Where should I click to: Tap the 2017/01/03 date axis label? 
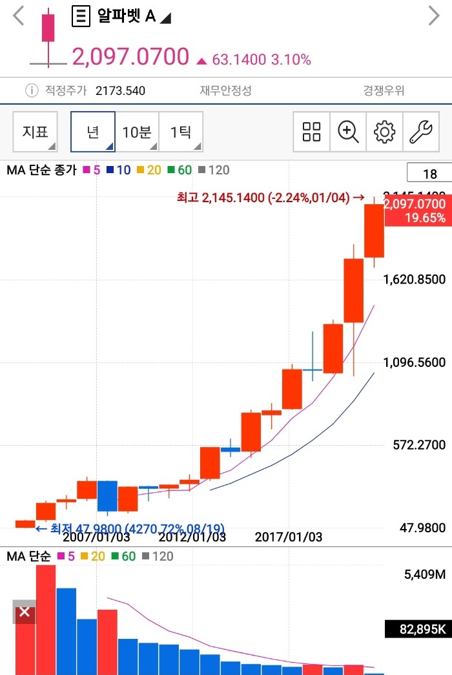[289, 537]
